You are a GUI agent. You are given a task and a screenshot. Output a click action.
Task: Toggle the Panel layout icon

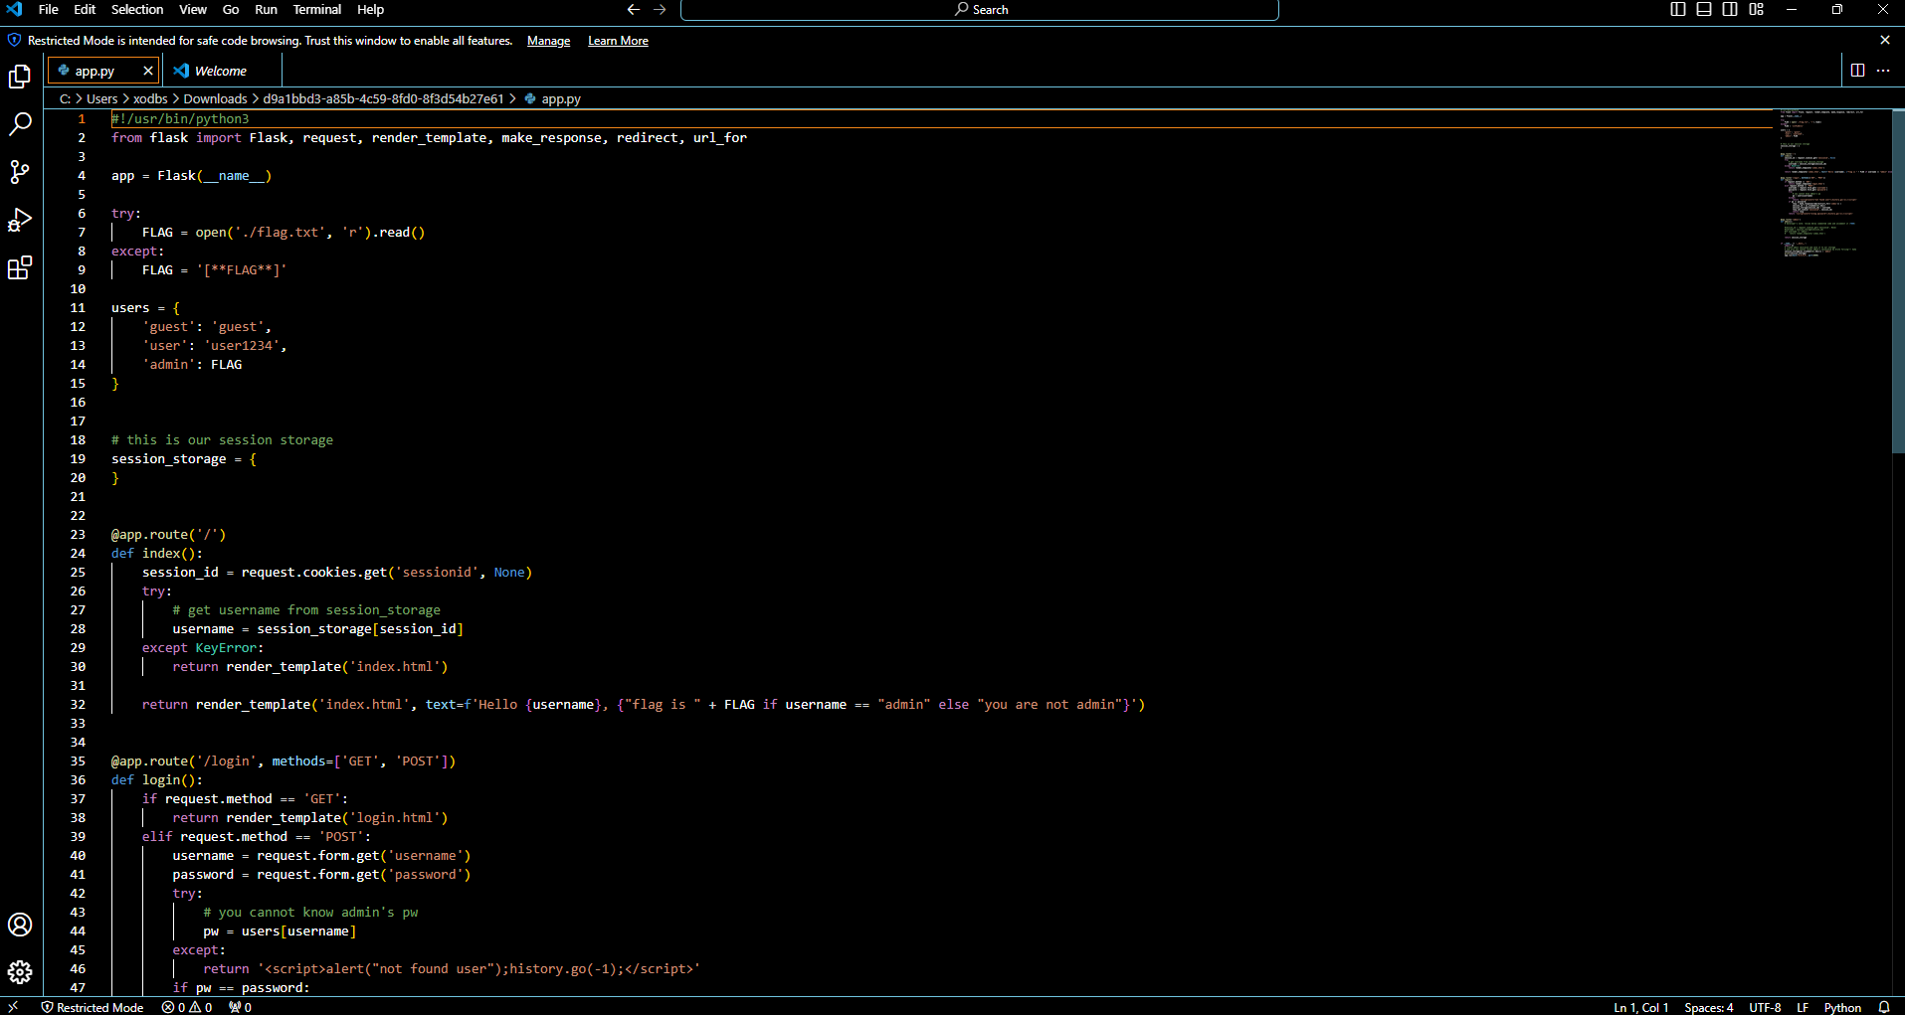click(1704, 9)
